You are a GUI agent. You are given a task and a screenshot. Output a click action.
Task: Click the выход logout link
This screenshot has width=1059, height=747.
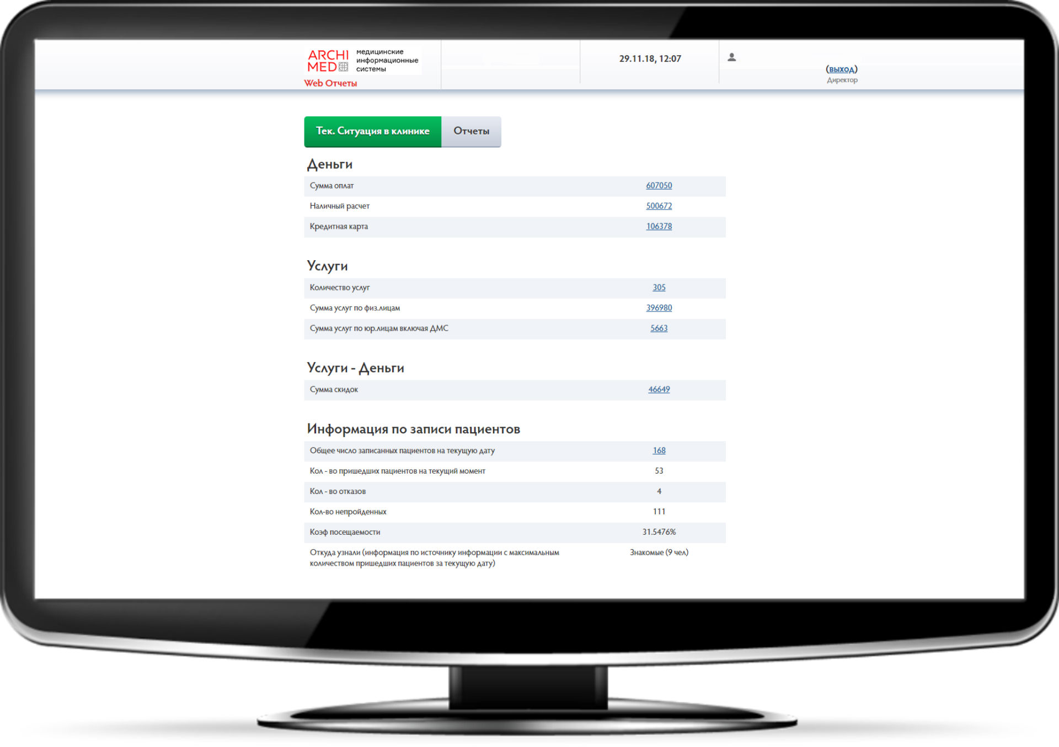tap(841, 69)
